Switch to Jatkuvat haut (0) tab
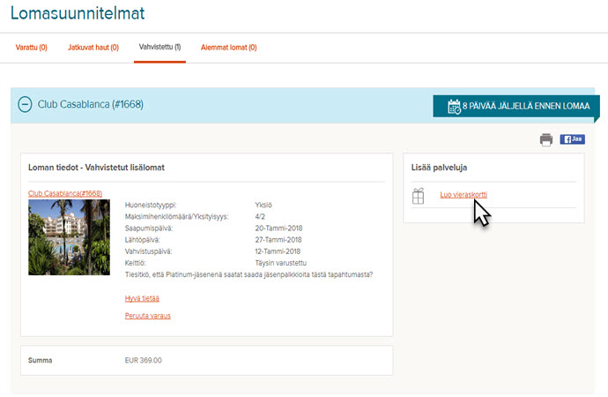Image resolution: width=608 pixels, height=397 pixels. pyautogui.click(x=93, y=48)
